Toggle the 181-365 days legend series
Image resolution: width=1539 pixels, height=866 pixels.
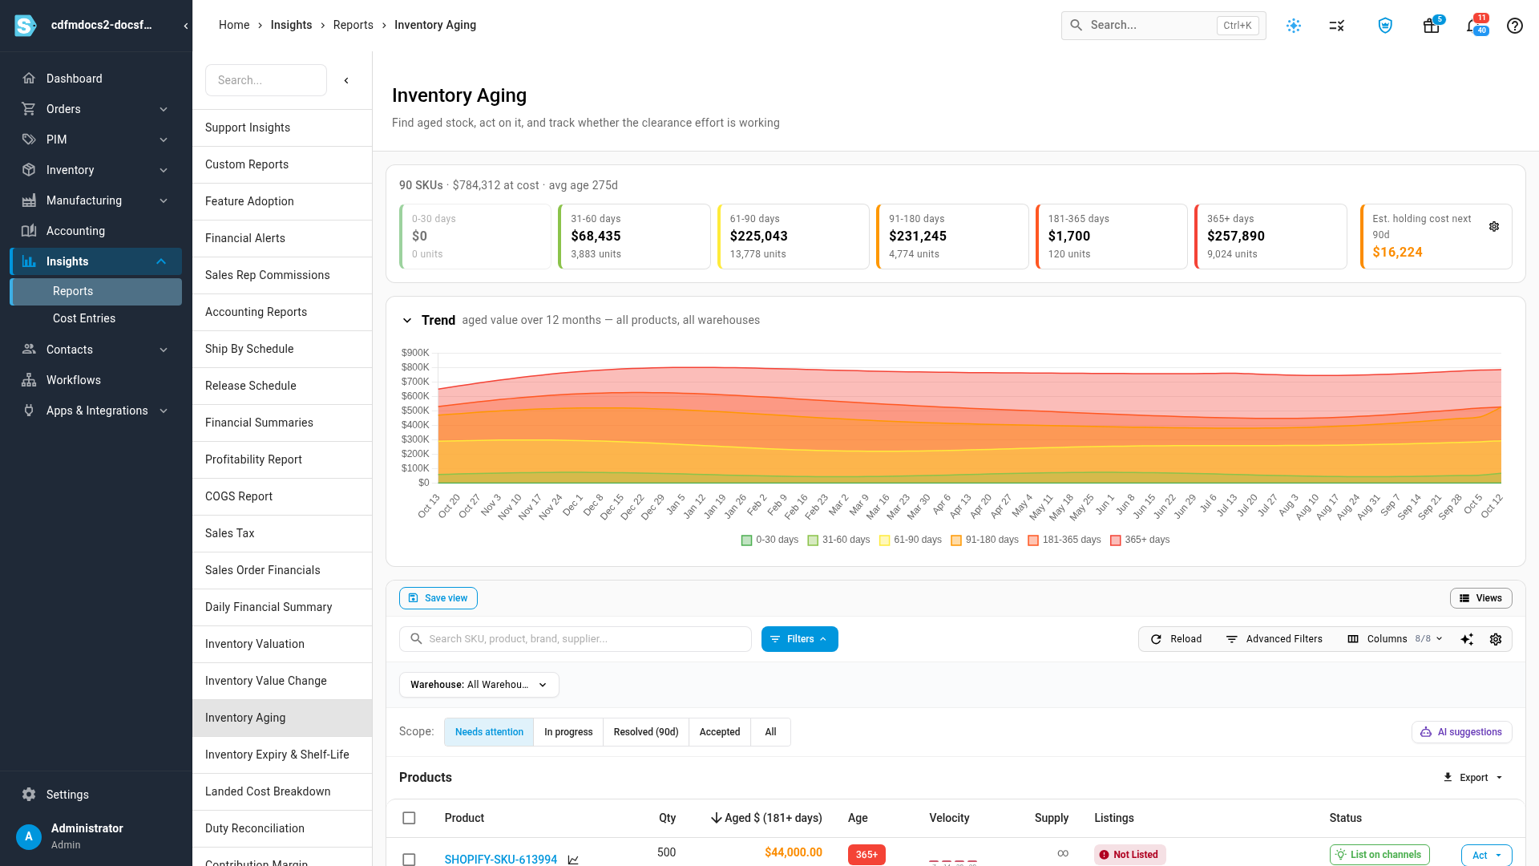coord(1064,540)
